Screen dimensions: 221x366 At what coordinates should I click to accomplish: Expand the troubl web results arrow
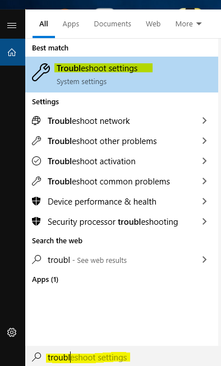click(204, 260)
